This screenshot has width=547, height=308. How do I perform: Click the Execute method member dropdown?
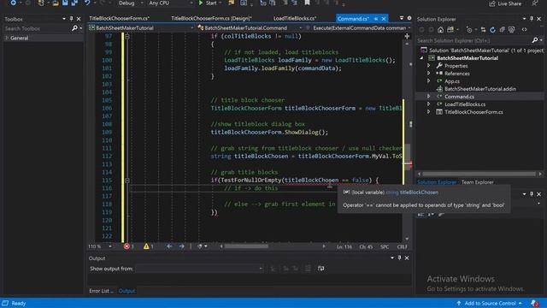358,28
